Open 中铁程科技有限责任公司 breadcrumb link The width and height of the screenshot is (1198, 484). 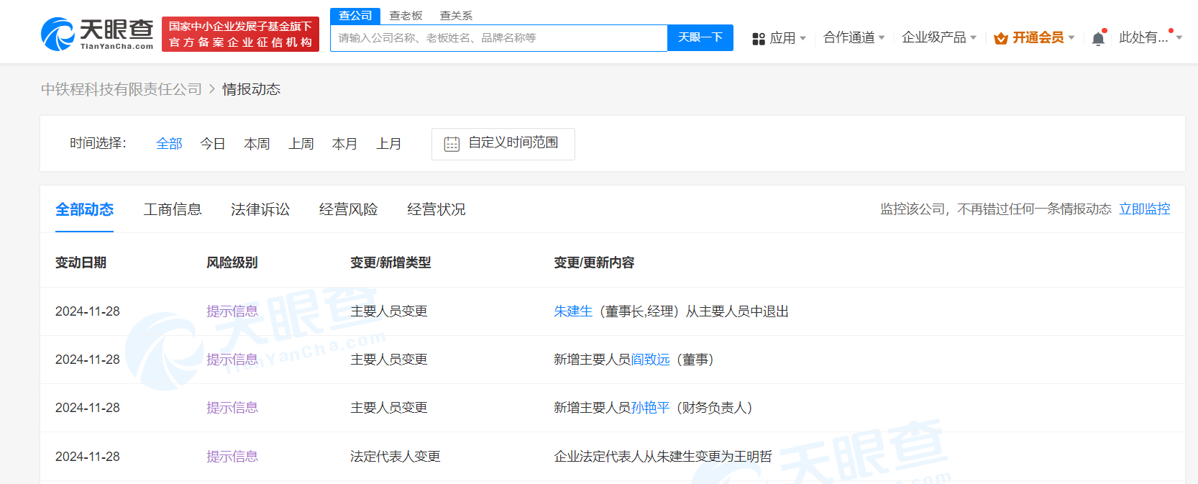tap(122, 89)
